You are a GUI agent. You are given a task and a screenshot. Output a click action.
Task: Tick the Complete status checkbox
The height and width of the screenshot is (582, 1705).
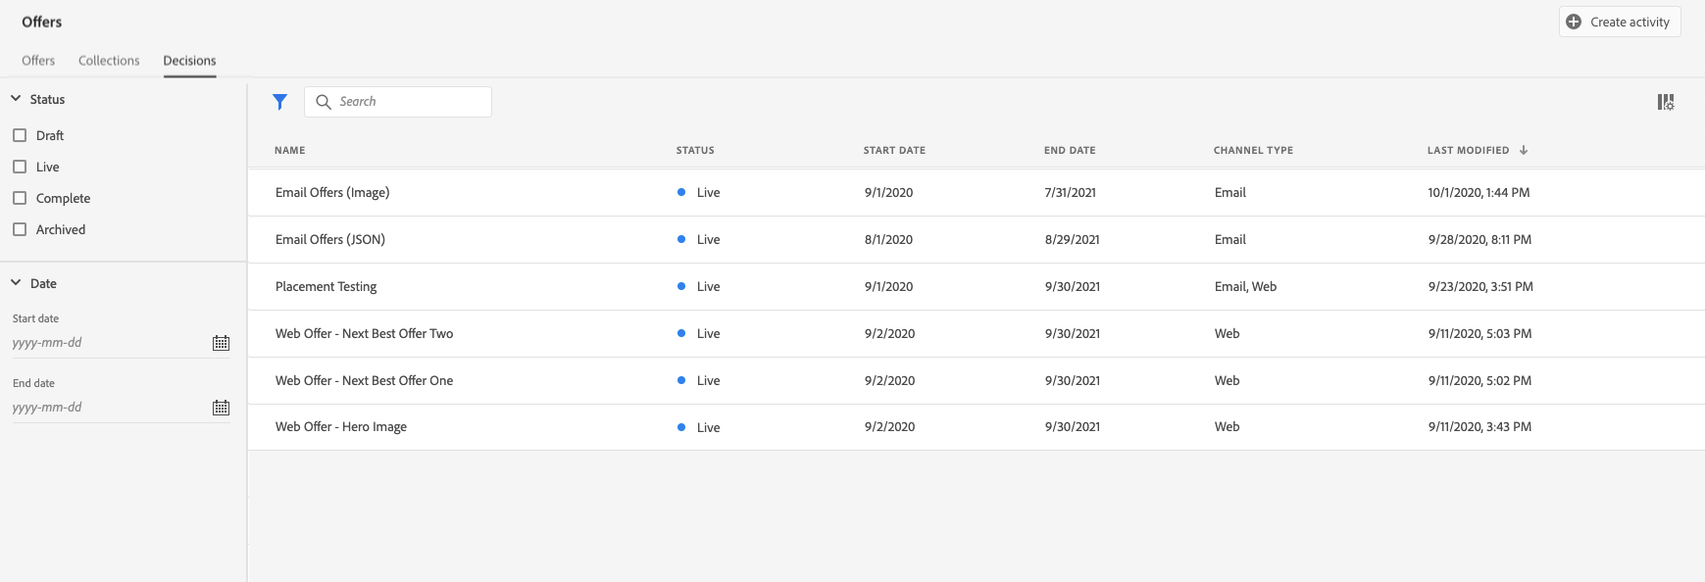(x=20, y=198)
